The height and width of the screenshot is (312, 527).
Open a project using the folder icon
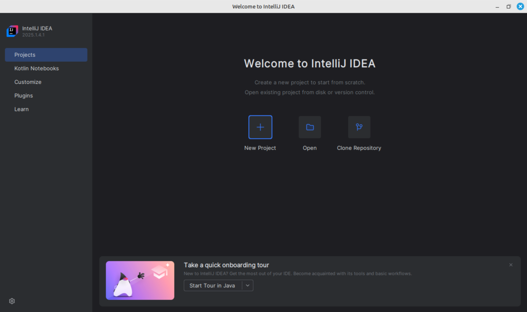(310, 127)
